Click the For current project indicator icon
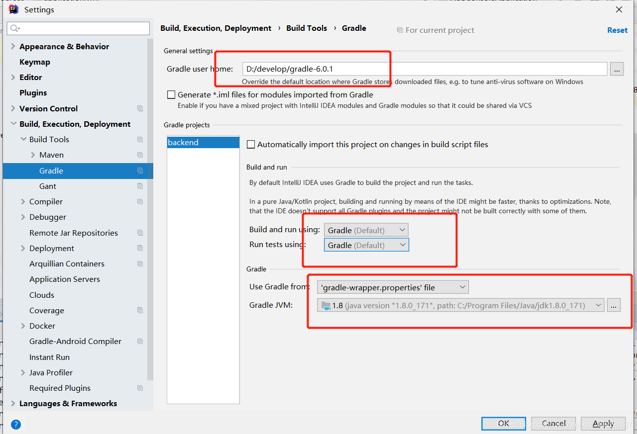Image resolution: width=637 pixels, height=434 pixels. pos(400,30)
